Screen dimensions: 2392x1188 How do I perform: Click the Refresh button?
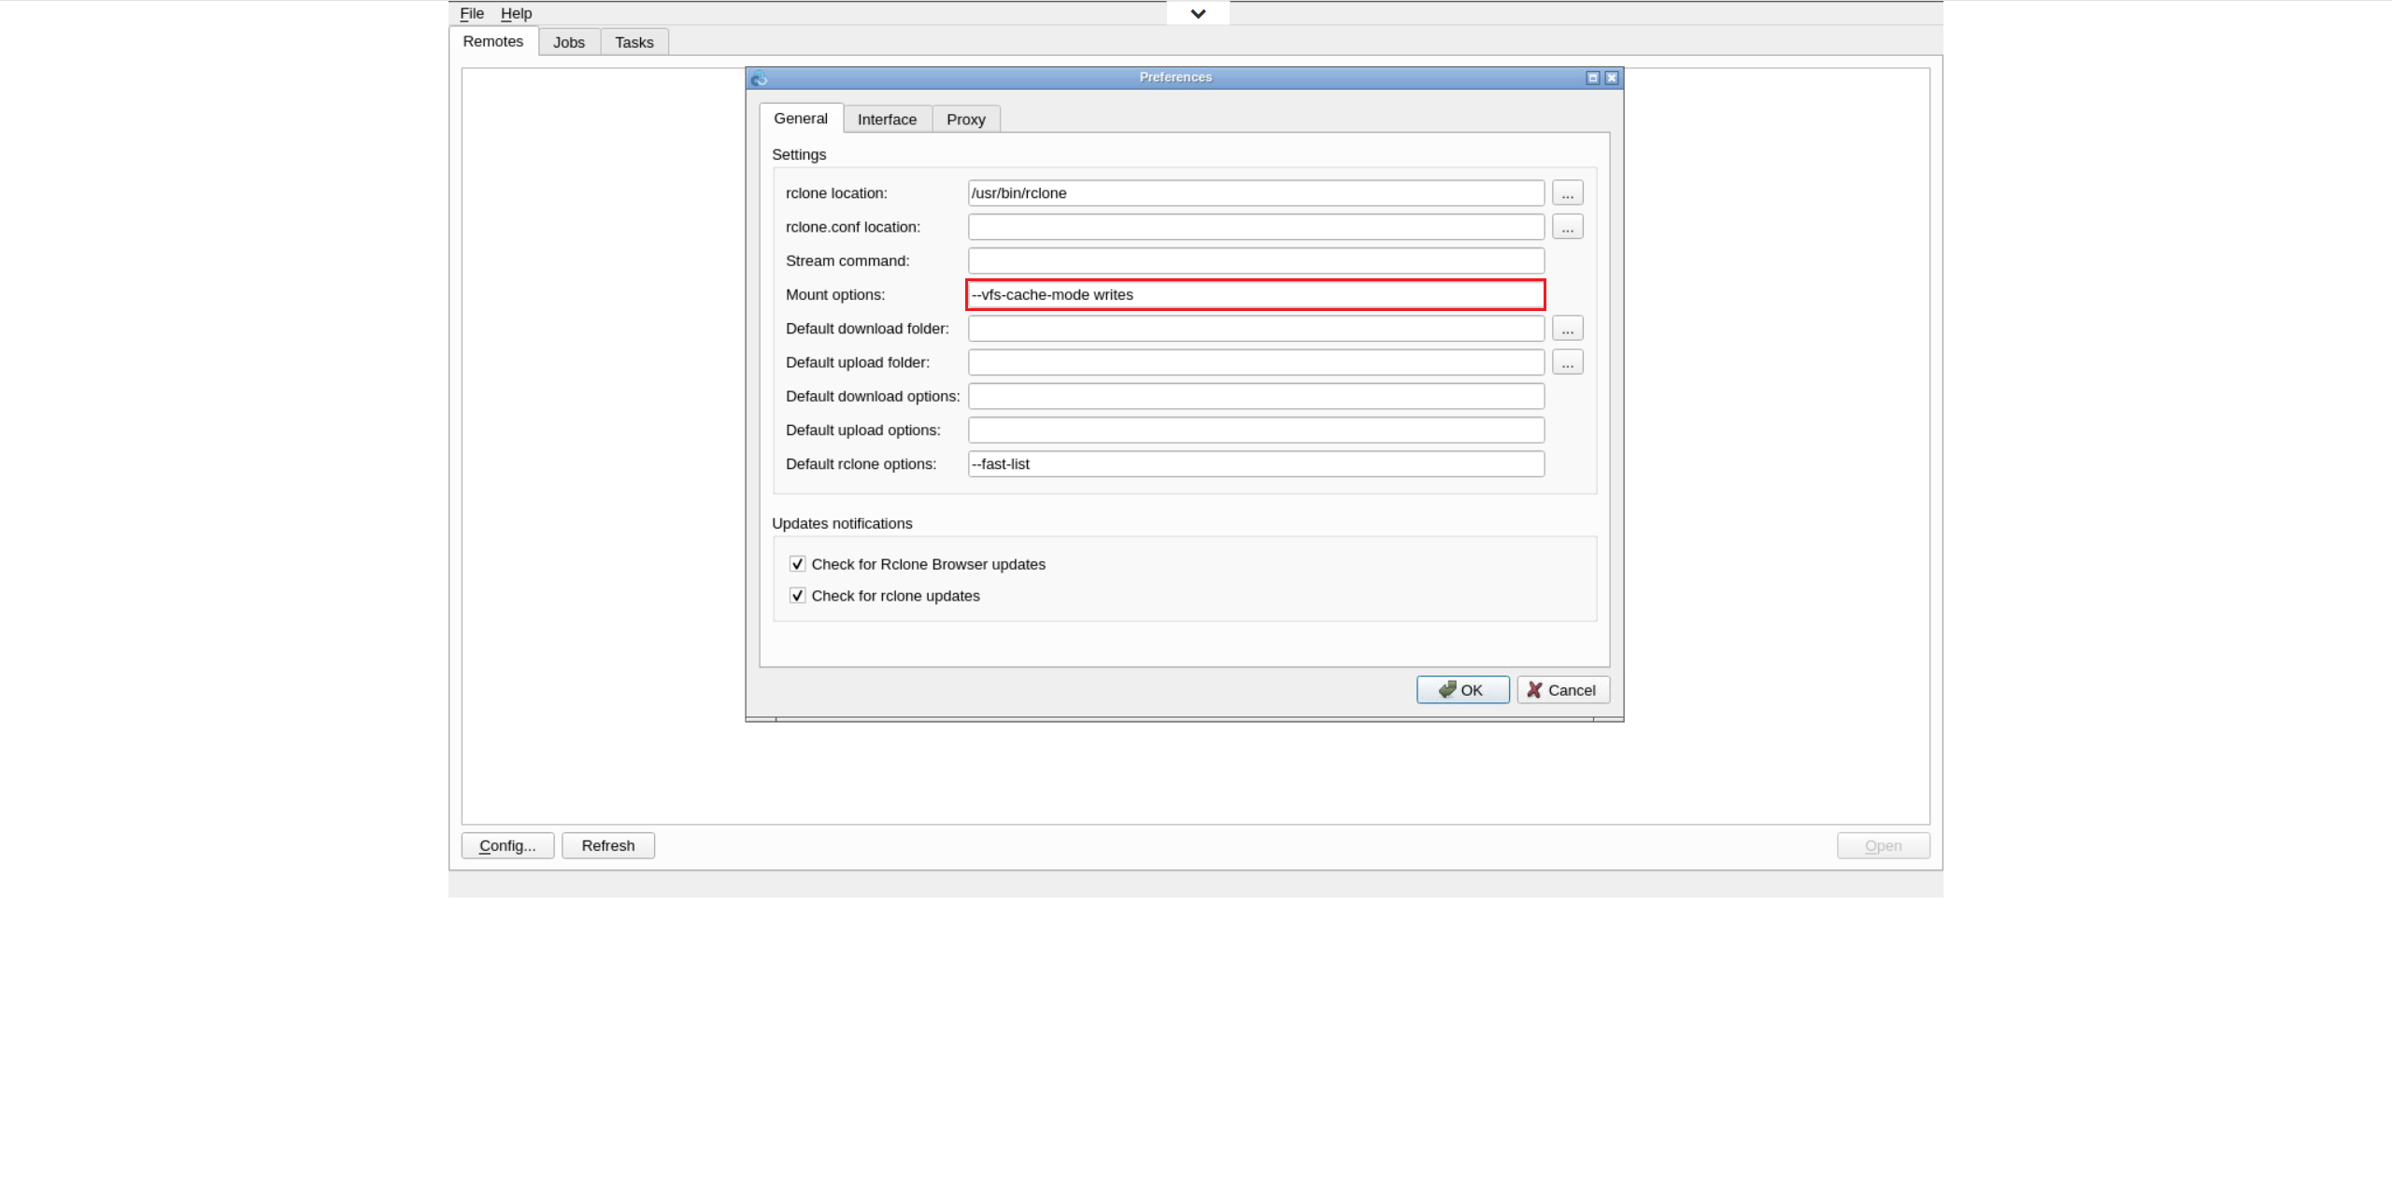coord(607,845)
